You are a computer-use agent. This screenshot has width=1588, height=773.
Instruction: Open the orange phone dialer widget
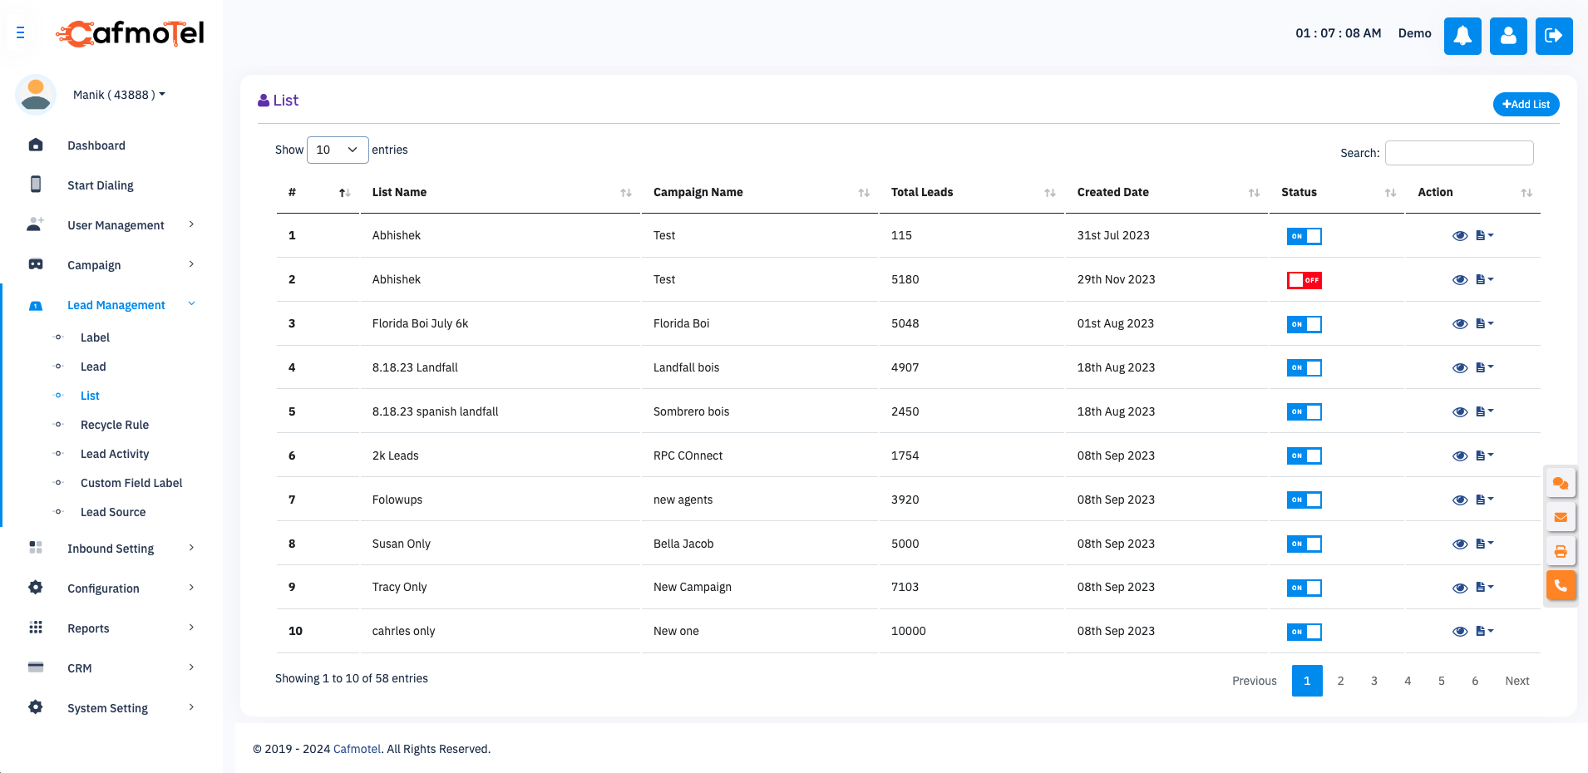pos(1561,585)
